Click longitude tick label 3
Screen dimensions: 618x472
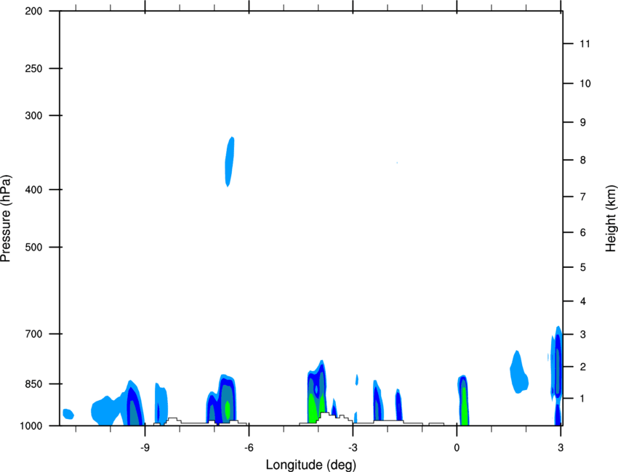561,448
